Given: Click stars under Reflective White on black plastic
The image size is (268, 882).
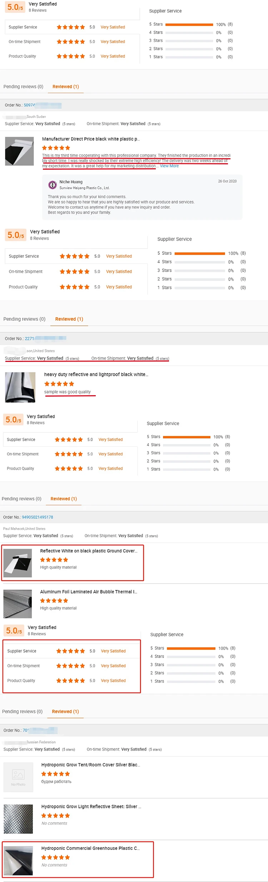Looking at the screenshot, I should pos(54,559).
